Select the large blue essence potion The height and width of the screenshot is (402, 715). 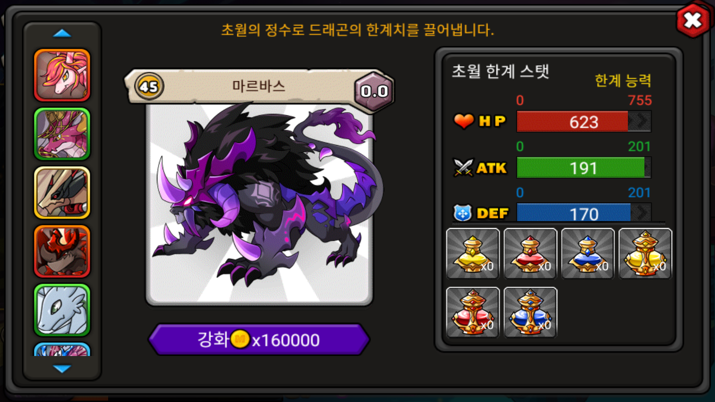(x=530, y=312)
